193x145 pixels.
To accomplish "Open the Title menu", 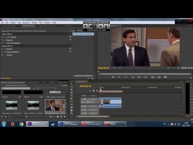I will [41, 23].
